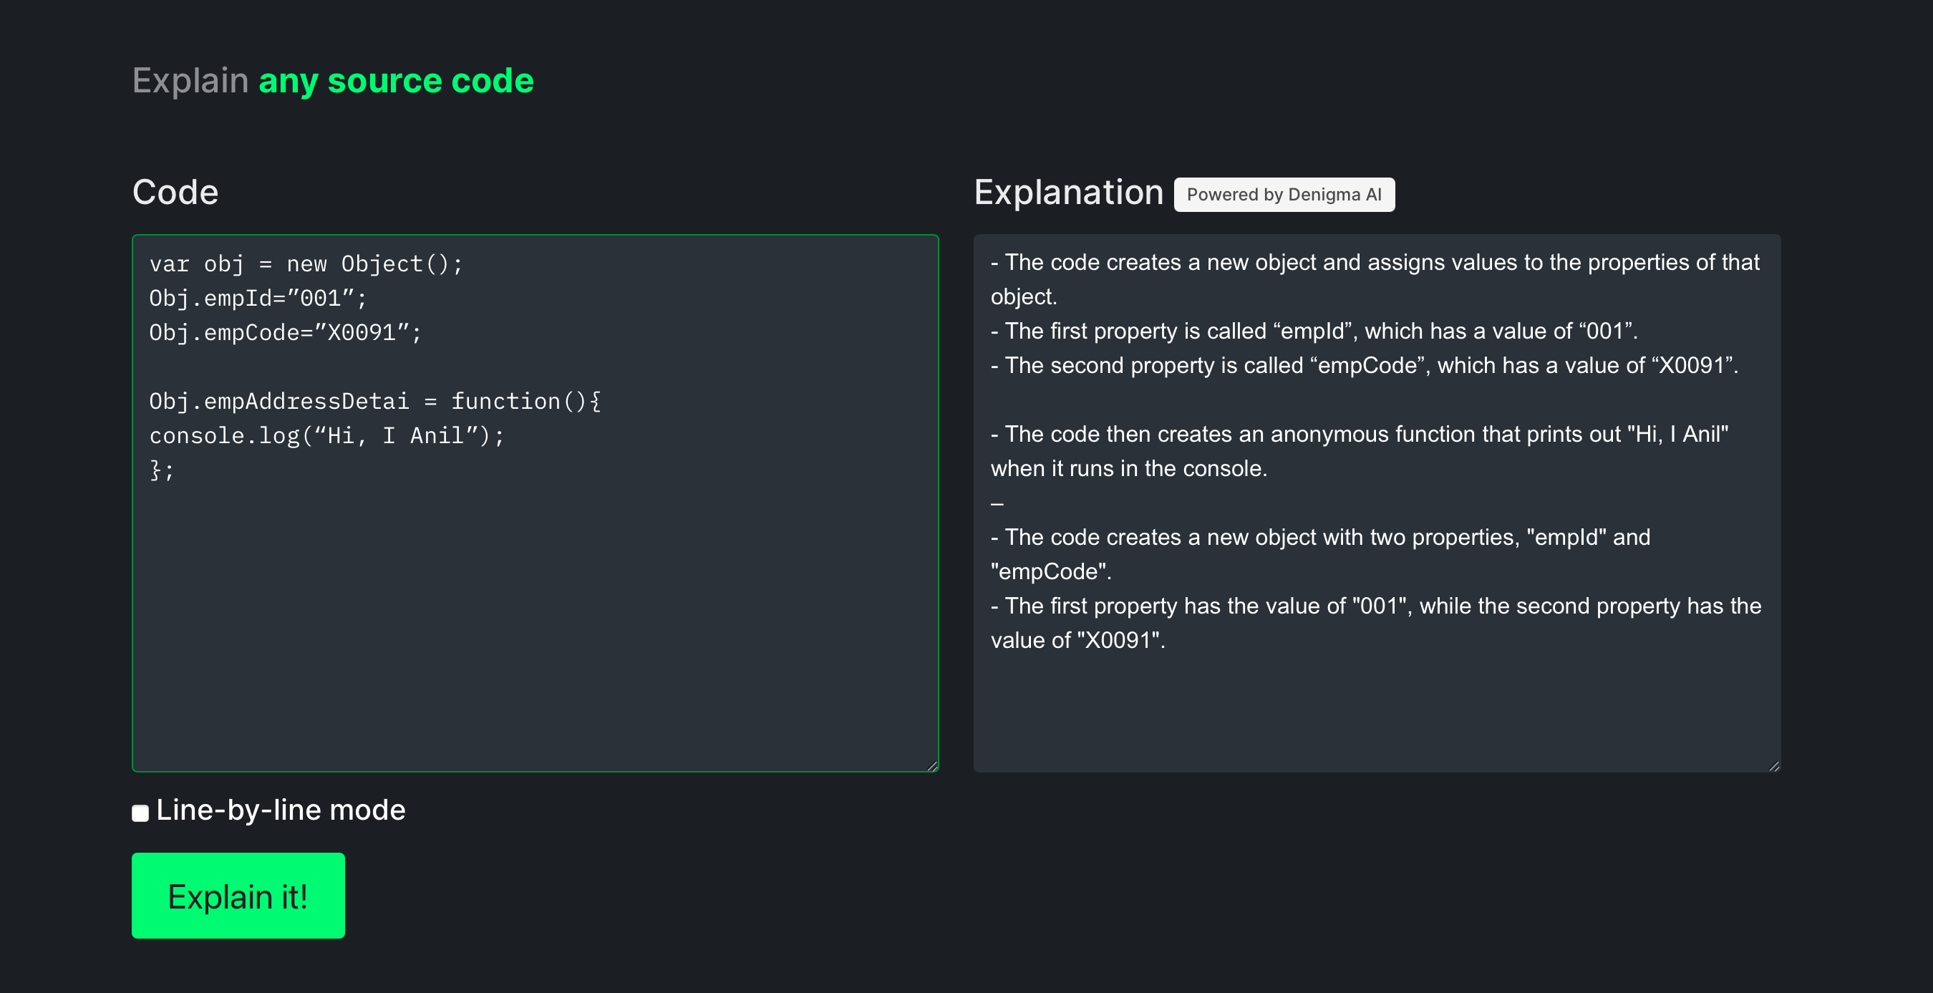The image size is (1933, 993).
Task: Grab the Code textarea resize handle
Action: (x=932, y=765)
